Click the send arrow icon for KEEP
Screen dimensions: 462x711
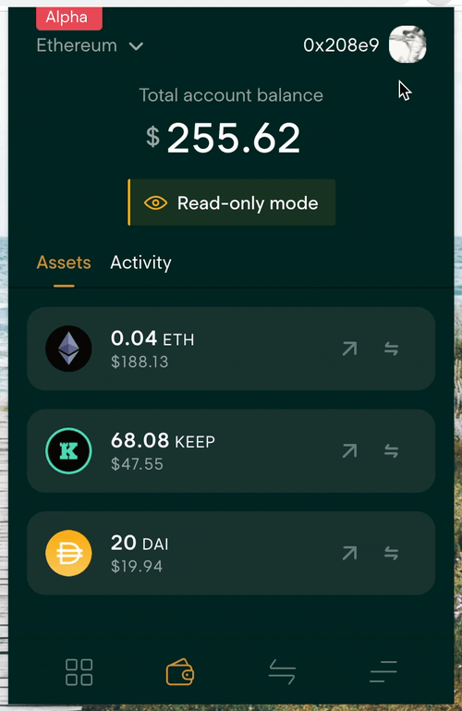coord(349,450)
